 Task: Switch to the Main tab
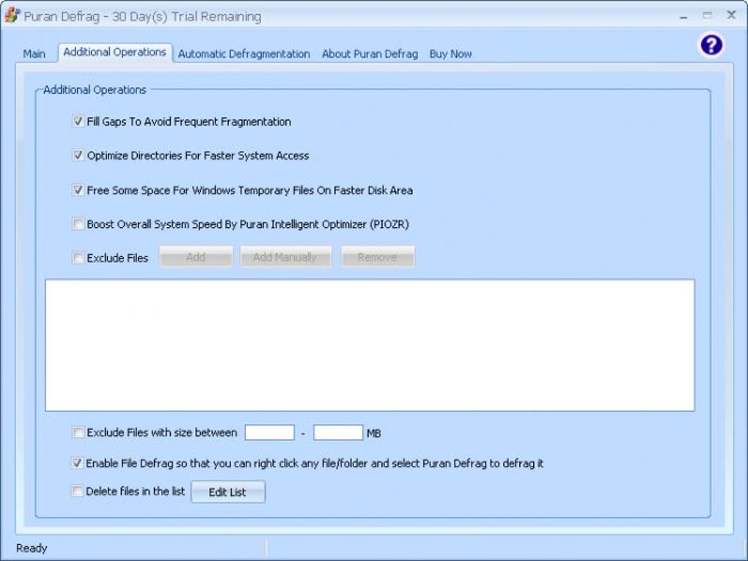tap(34, 53)
